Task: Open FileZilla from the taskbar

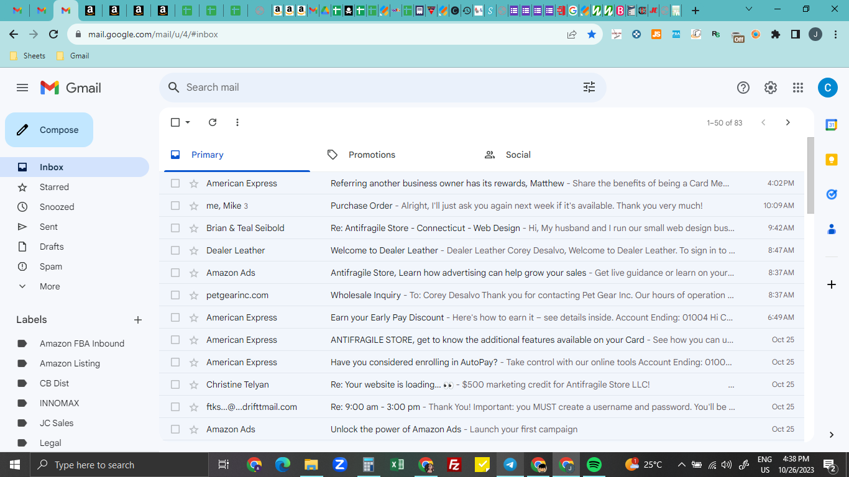Action: coord(454,465)
